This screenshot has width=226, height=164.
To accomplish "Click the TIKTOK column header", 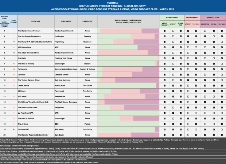I will pos(214,24).
